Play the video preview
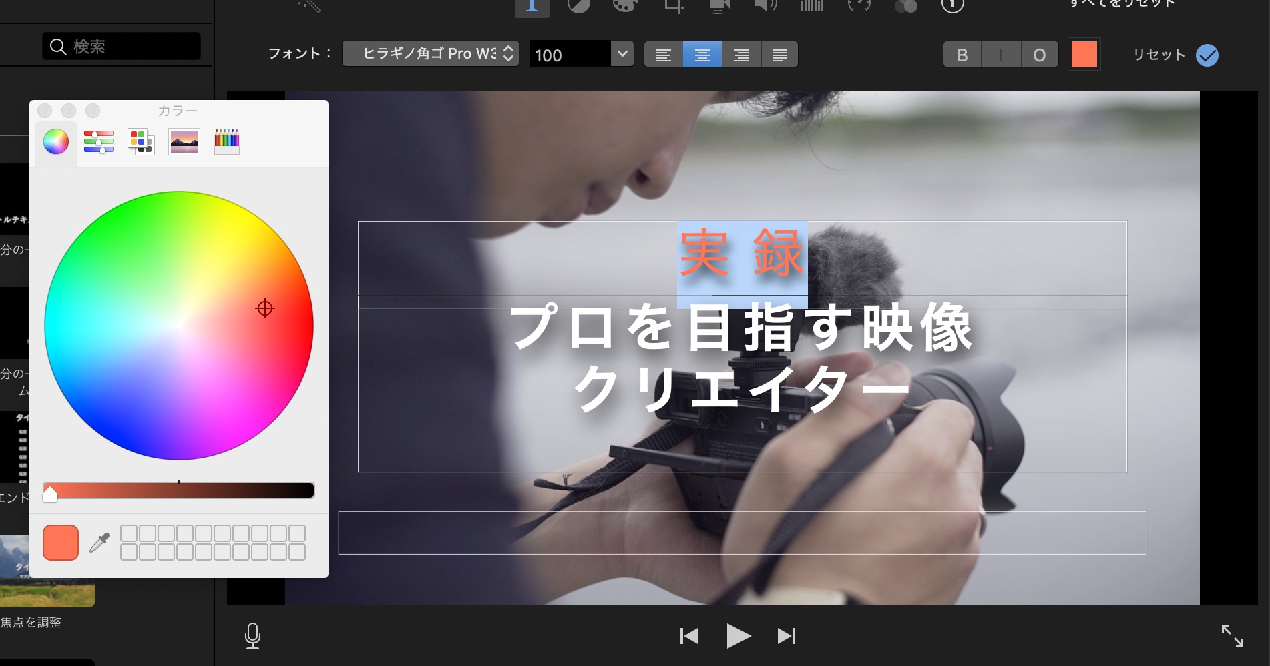Viewport: 1270px width, 666px height. [x=738, y=636]
